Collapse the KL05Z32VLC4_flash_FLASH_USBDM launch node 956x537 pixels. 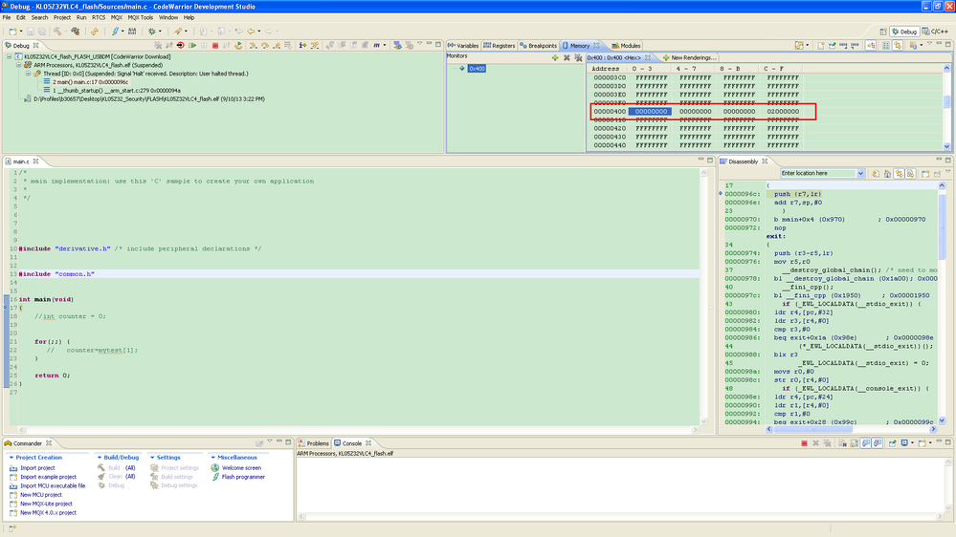pyautogui.click(x=10, y=56)
